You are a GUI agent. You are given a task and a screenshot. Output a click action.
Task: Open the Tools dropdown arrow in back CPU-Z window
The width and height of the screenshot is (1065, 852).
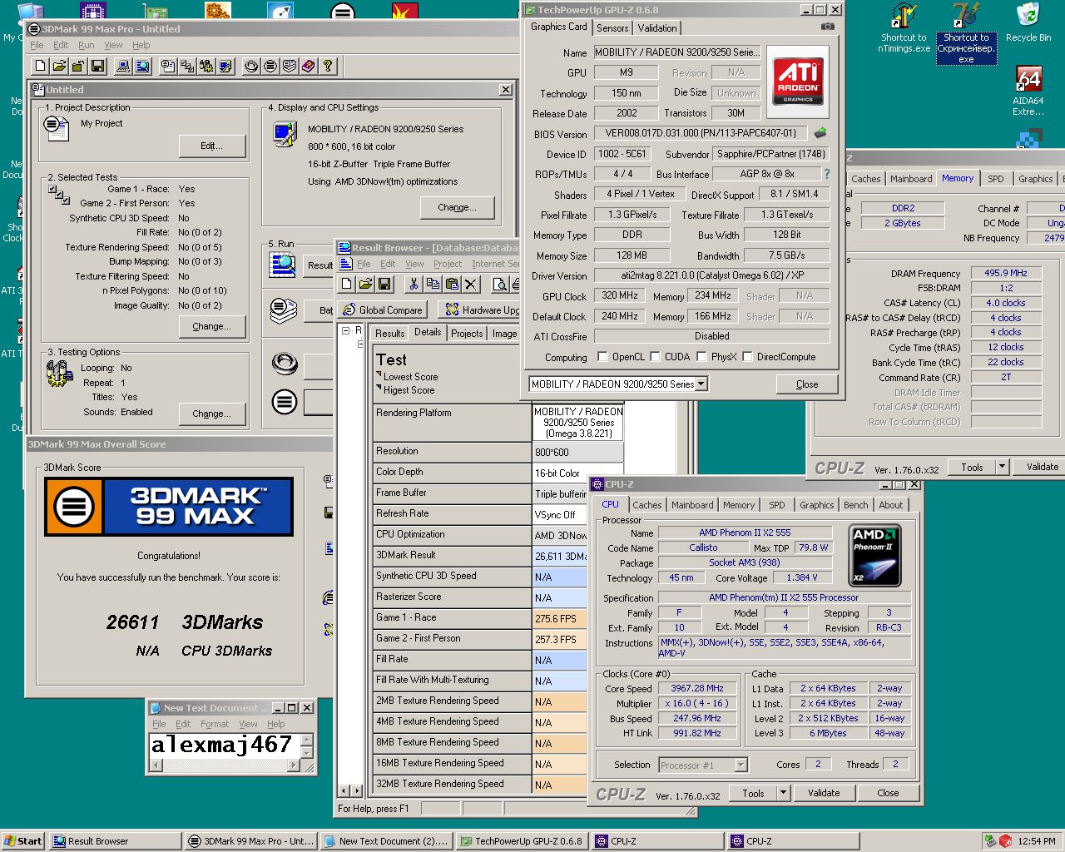[x=1002, y=467]
